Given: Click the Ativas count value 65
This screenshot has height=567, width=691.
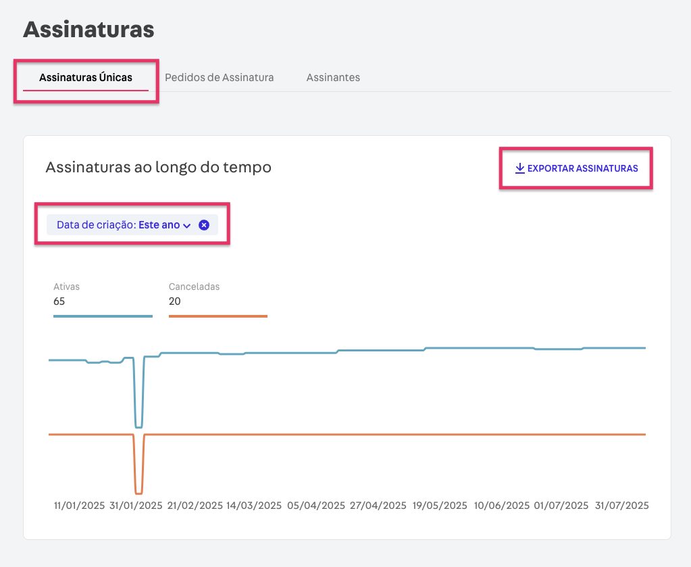Looking at the screenshot, I should click(59, 301).
